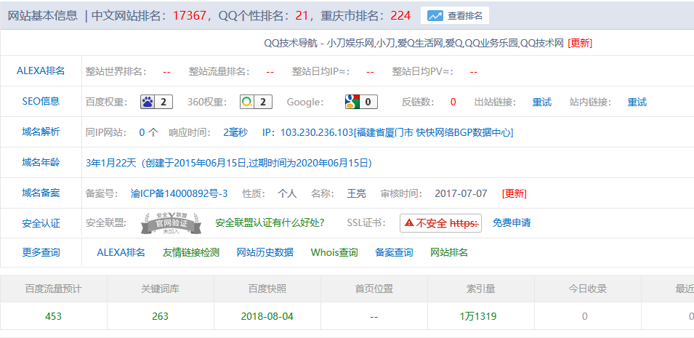Click 更新 in the 域名备案 row
This screenshot has height=338, width=694.
[515, 193]
